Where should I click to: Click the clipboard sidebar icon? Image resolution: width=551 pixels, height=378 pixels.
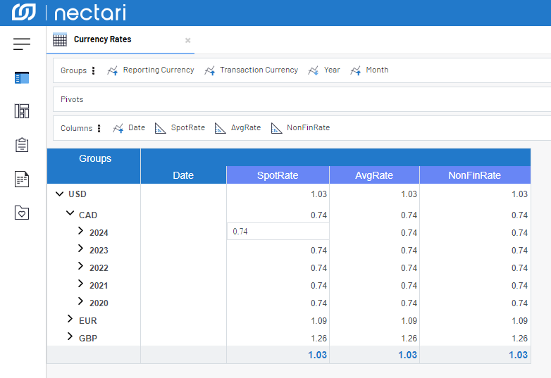click(22, 145)
